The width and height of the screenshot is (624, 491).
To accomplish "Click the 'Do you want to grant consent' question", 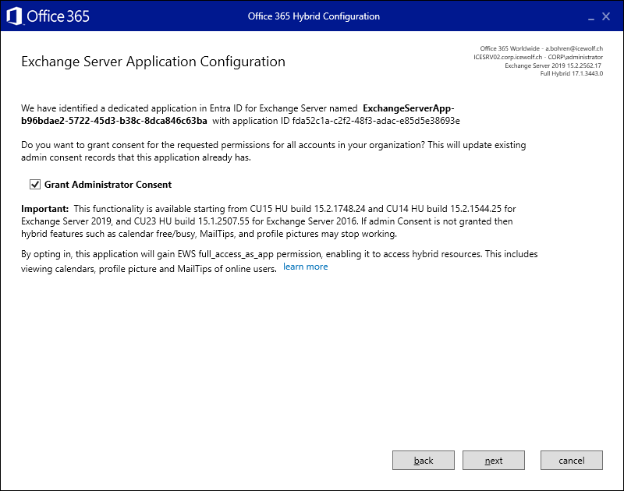I will (x=274, y=151).
